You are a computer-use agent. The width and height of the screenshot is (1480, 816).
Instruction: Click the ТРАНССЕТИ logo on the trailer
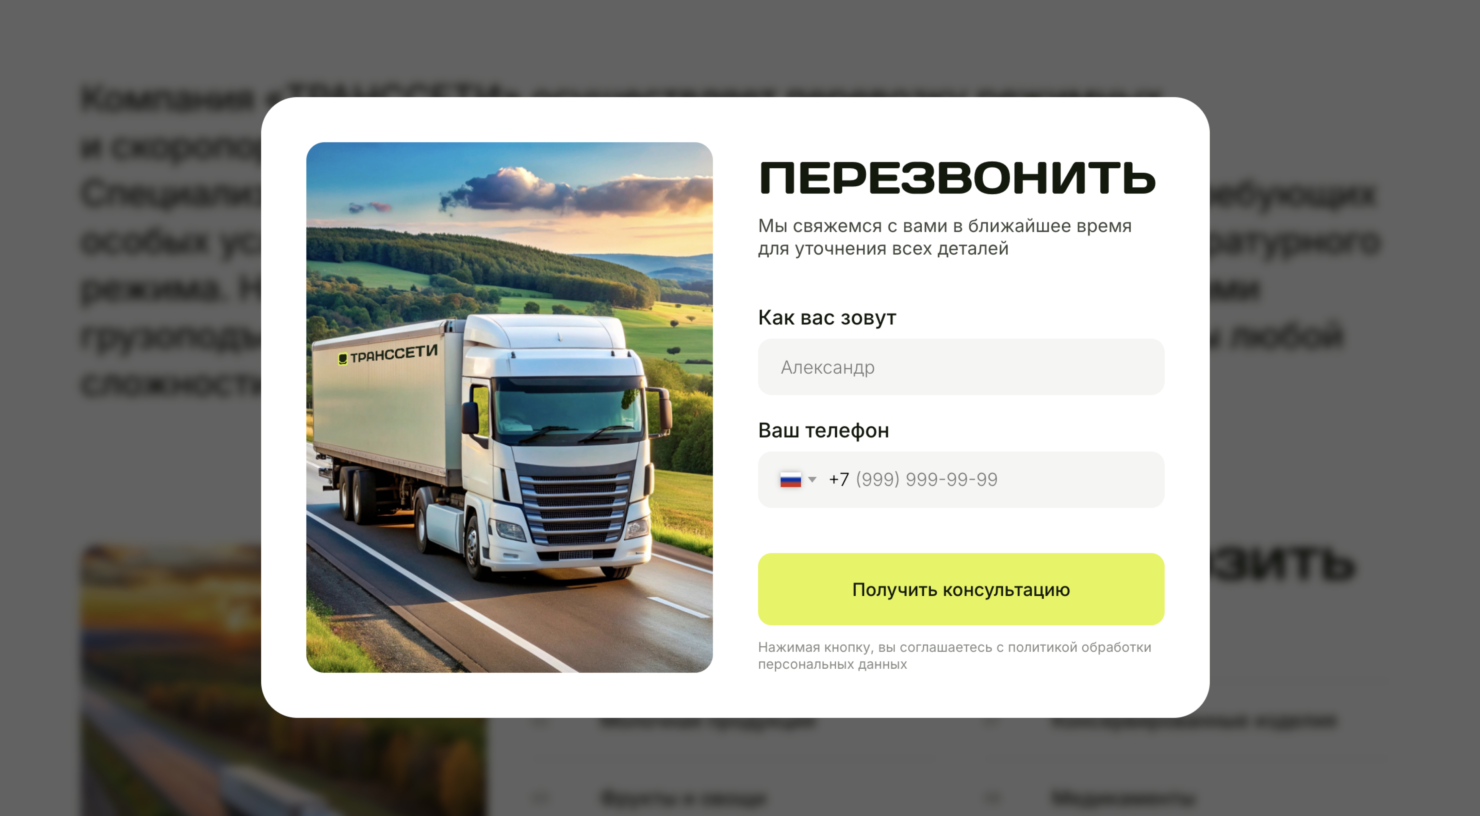pos(388,354)
